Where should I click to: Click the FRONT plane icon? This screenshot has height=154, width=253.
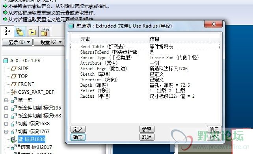click(x=13, y=84)
